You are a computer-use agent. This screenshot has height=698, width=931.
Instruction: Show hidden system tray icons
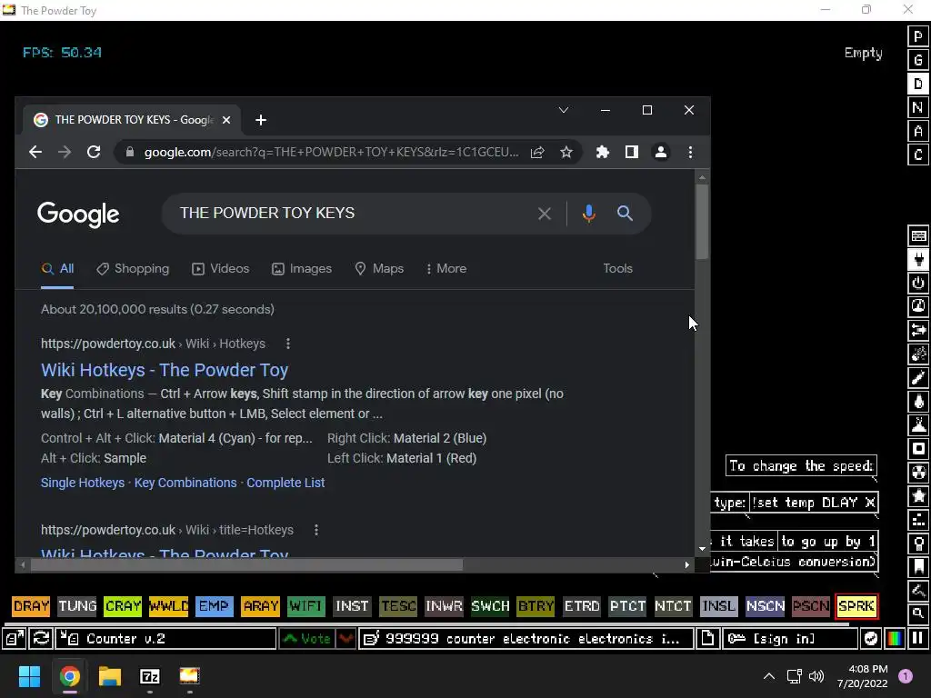(x=769, y=676)
